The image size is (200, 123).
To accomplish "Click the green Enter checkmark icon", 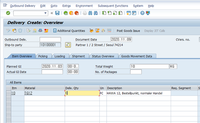I will click(8, 13).
